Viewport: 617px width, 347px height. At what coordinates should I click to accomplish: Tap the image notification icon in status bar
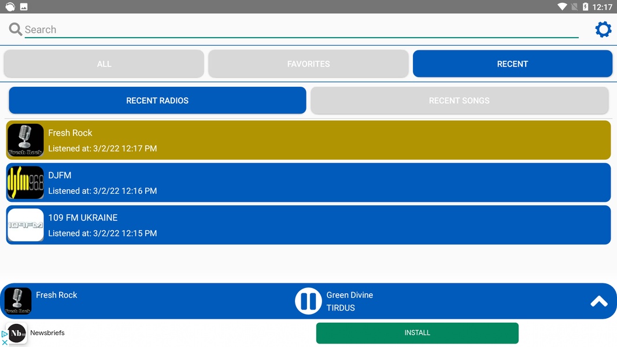point(24,7)
